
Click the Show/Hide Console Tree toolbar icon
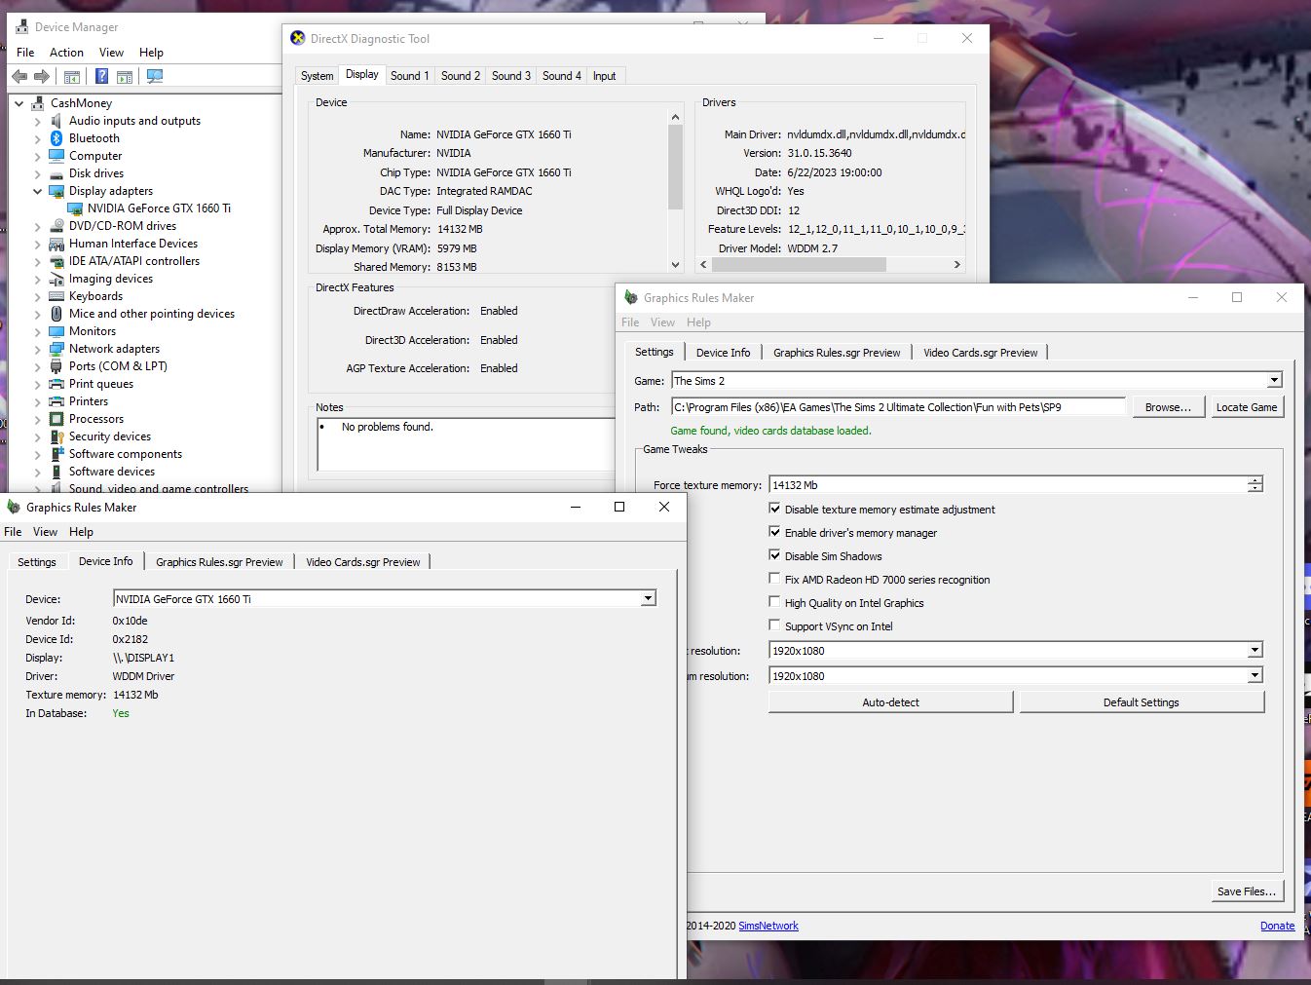[72, 76]
